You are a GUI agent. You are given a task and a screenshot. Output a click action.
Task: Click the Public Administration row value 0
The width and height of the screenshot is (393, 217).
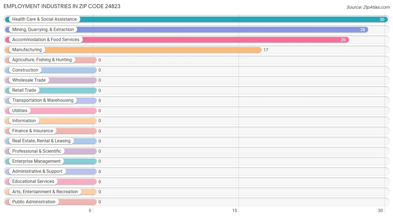[x=100, y=202]
